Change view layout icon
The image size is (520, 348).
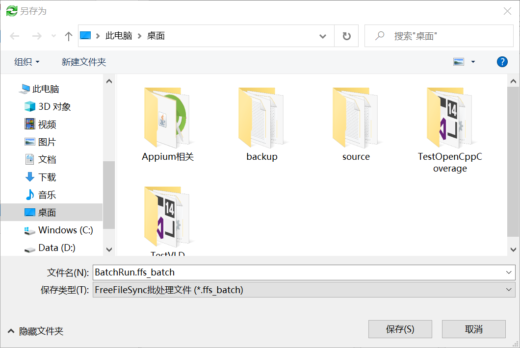click(459, 62)
